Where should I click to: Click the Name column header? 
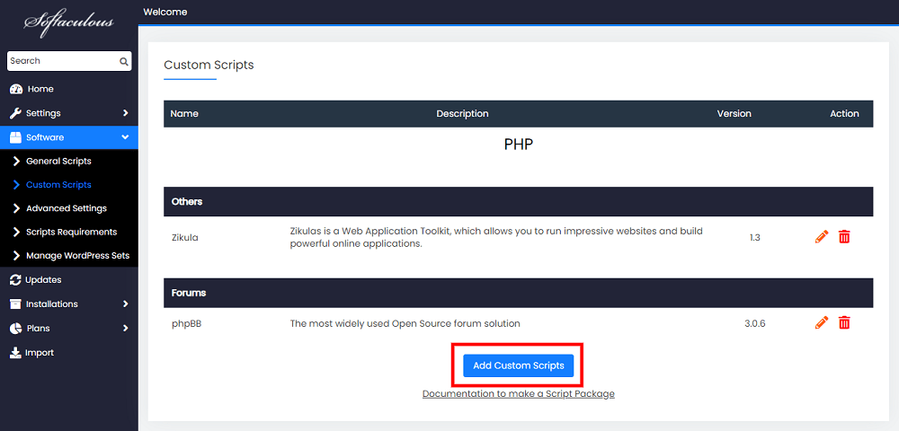click(184, 114)
